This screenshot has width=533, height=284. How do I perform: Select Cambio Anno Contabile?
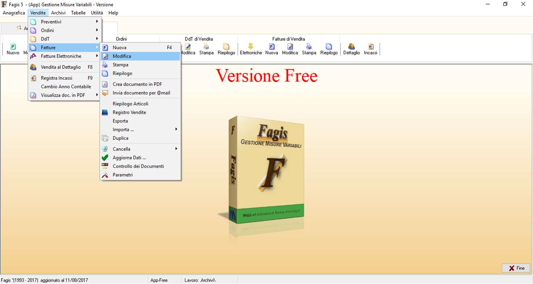(64, 86)
